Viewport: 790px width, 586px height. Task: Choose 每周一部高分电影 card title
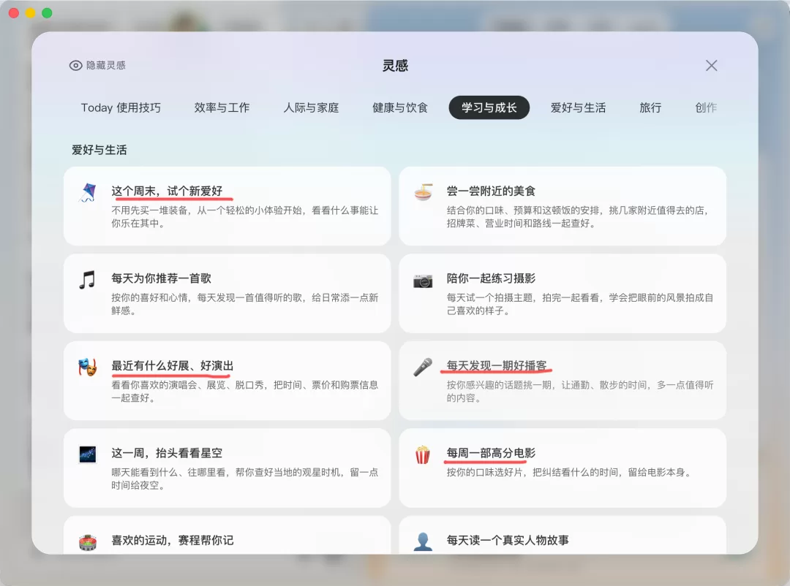click(491, 453)
